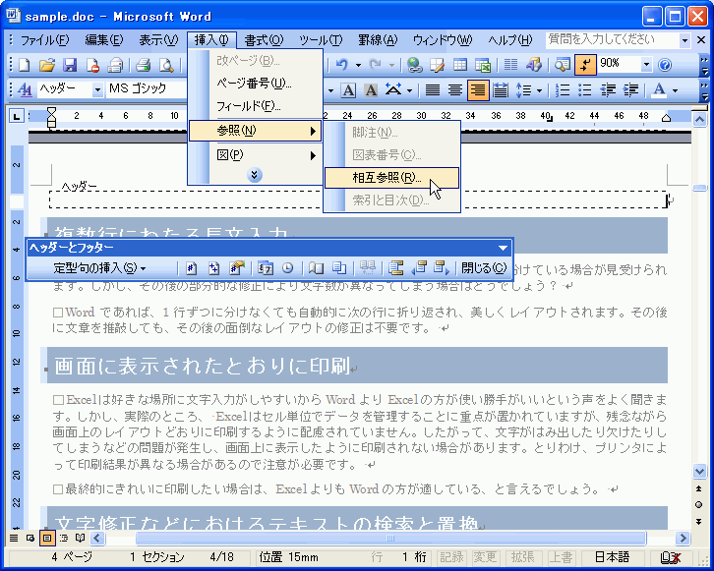Image resolution: width=714 pixels, height=571 pixels.
Task: Open Page Setup book icon
Action: click(316, 268)
